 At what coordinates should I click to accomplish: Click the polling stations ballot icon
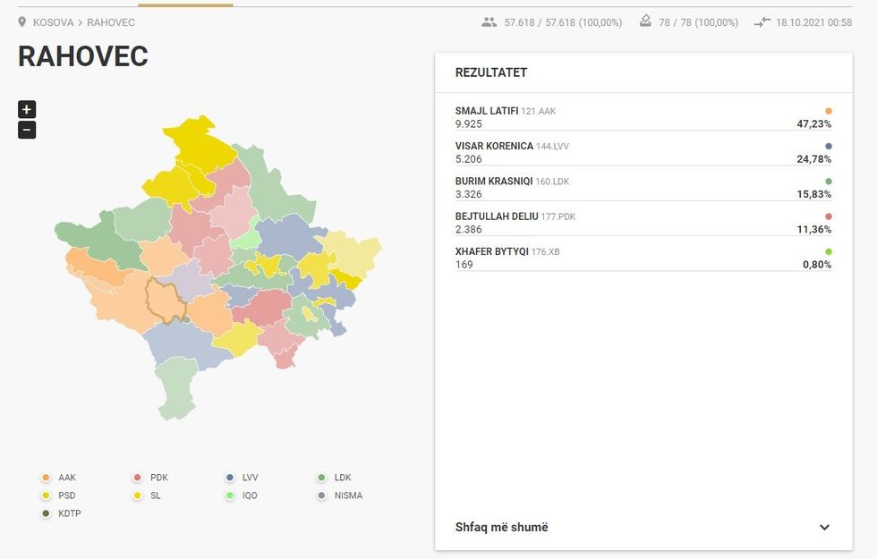[x=645, y=21]
